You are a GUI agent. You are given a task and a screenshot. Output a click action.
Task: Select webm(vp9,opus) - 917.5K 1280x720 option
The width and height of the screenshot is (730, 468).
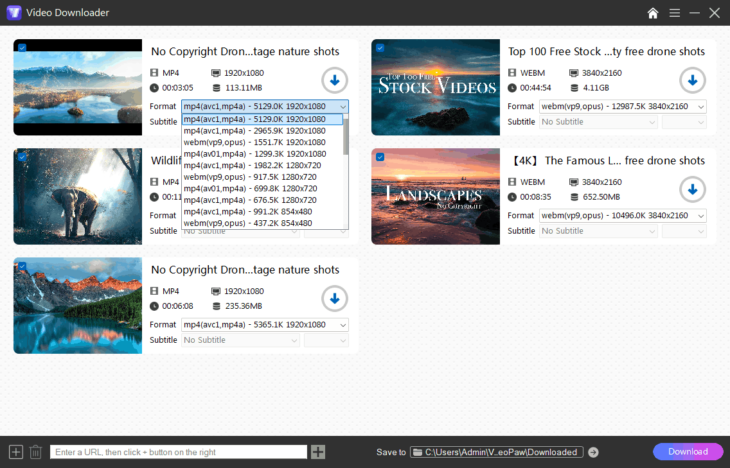(263, 177)
